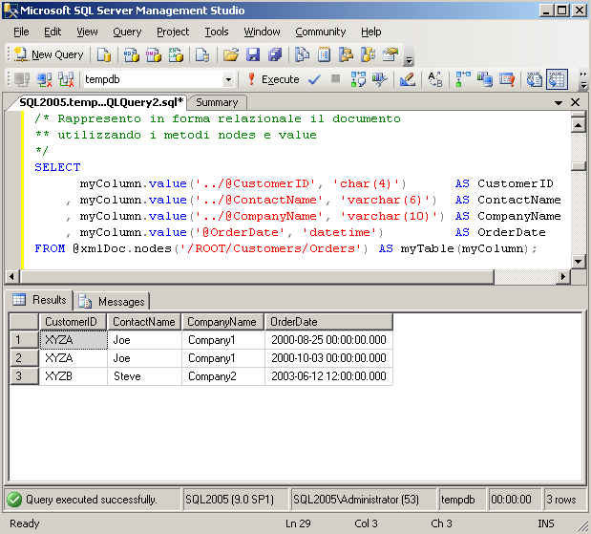Open the tempdb database dropdown

(228, 80)
